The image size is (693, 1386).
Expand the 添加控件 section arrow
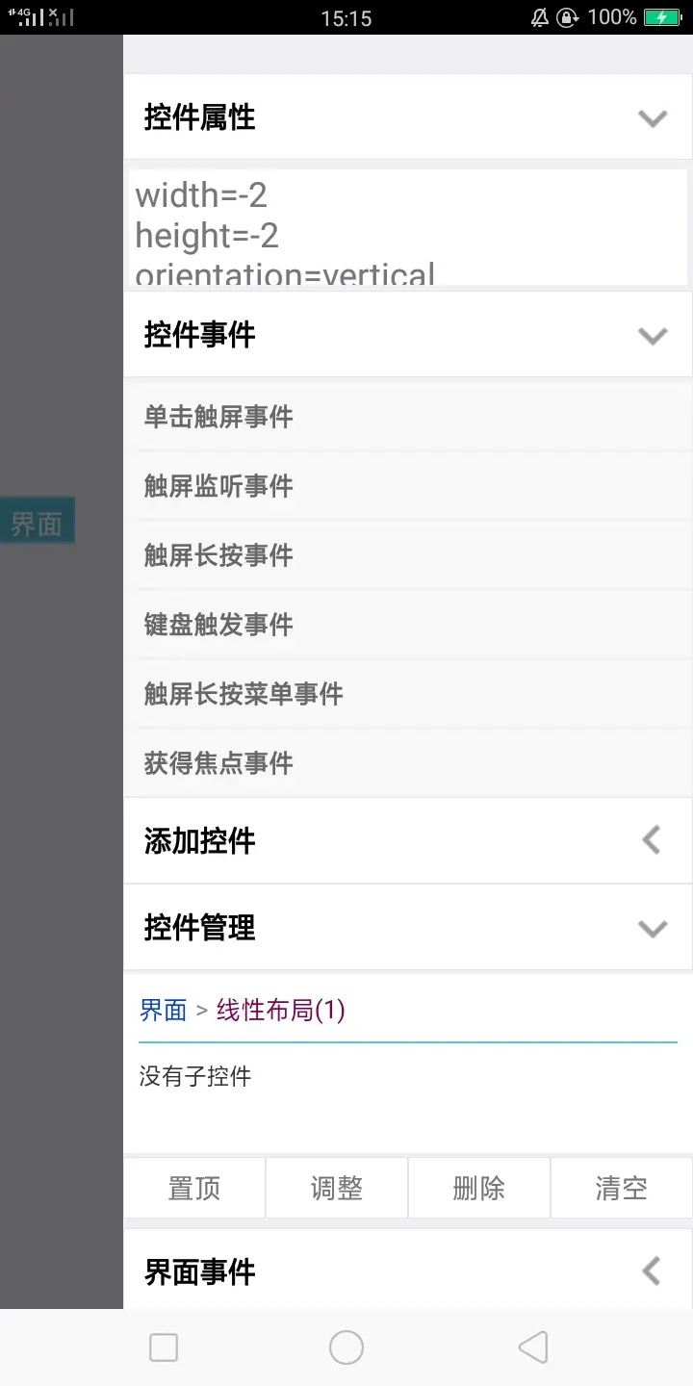pos(652,840)
